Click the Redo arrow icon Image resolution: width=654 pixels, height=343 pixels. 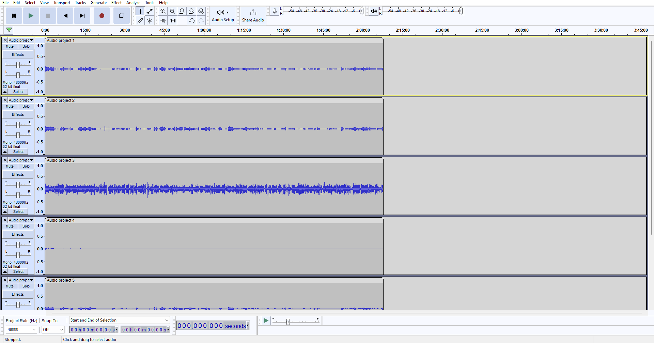point(201,21)
